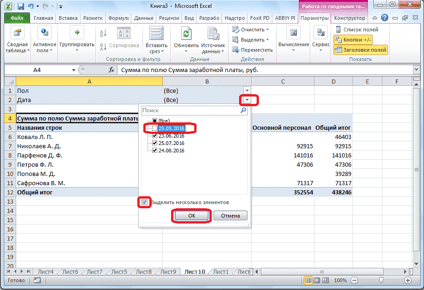Check the 25.05.2016 date checkbox

click(x=155, y=128)
